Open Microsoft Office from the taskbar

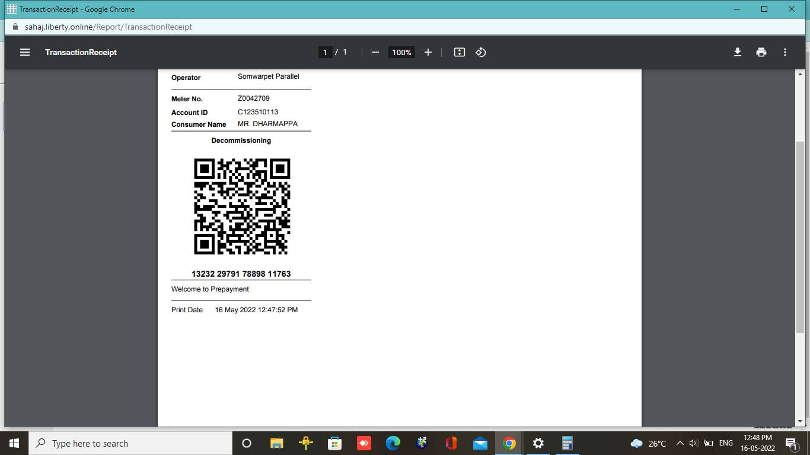pos(451,443)
